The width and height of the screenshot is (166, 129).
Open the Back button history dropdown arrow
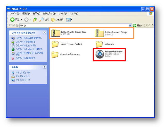pyautogui.click(x=21, y=20)
